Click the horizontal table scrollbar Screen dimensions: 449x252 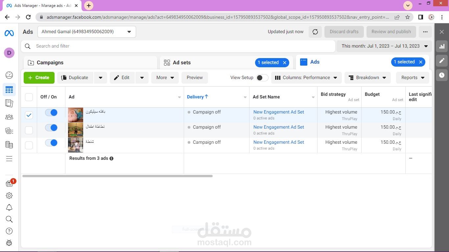[x=117, y=176]
